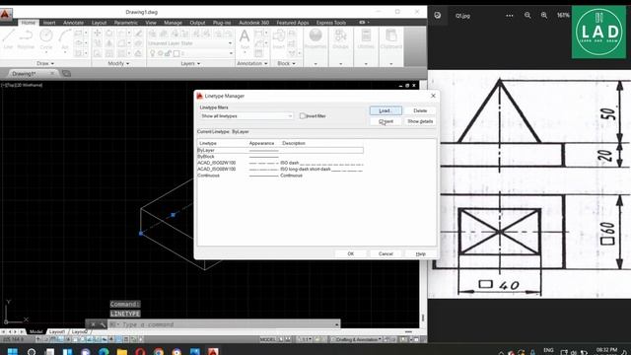
Task: Open File Explorer from taskbar
Action: click(122, 352)
